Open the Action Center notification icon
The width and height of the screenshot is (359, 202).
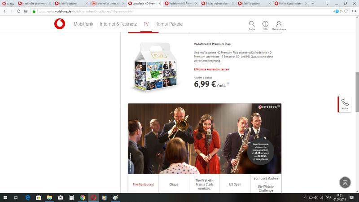click(x=351, y=198)
